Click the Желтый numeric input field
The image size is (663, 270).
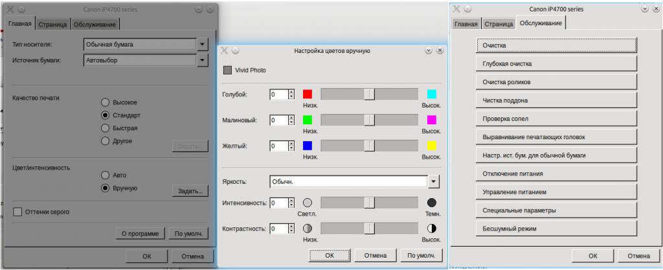pyautogui.click(x=278, y=146)
